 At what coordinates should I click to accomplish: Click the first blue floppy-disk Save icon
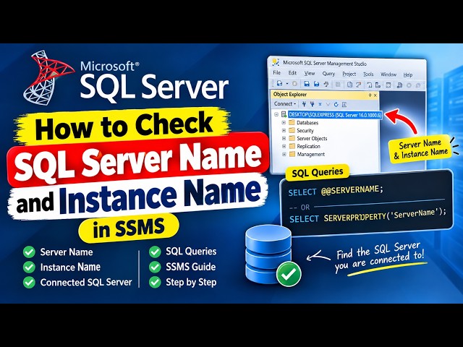click(307, 84)
